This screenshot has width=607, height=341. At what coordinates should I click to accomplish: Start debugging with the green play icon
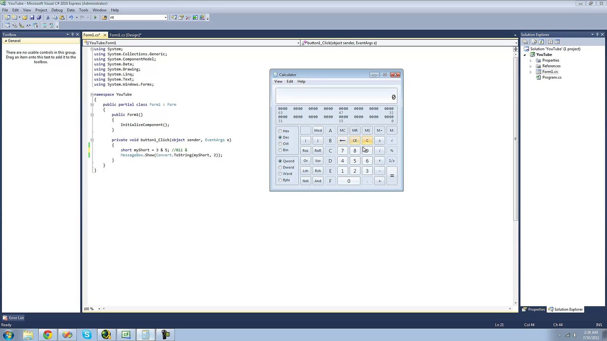pos(95,18)
